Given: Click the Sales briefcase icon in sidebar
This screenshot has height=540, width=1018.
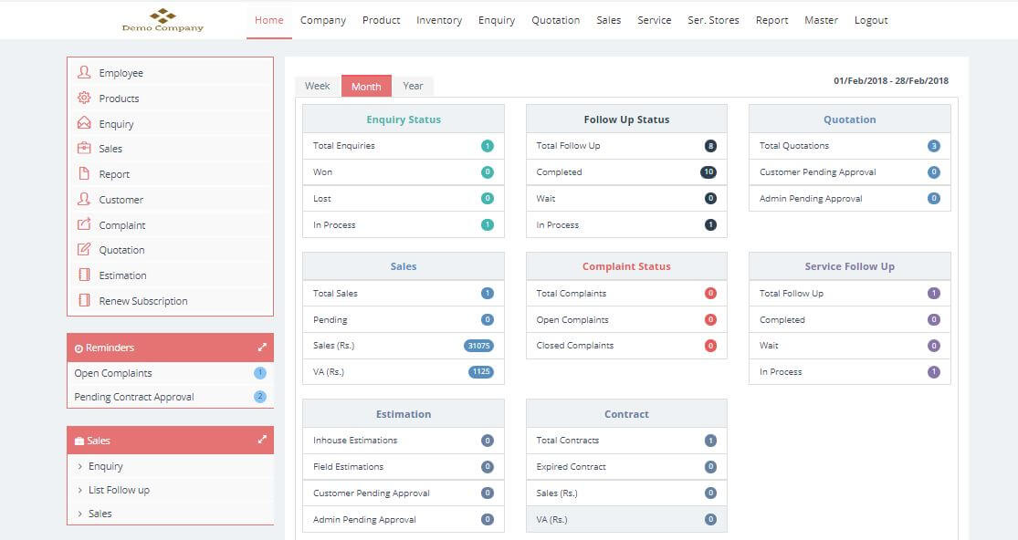Looking at the screenshot, I should (x=84, y=148).
